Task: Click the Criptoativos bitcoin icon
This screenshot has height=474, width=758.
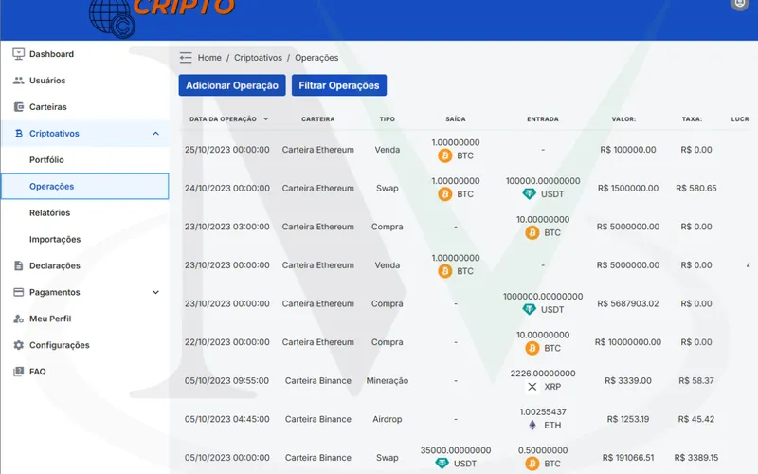Action: pyautogui.click(x=18, y=134)
